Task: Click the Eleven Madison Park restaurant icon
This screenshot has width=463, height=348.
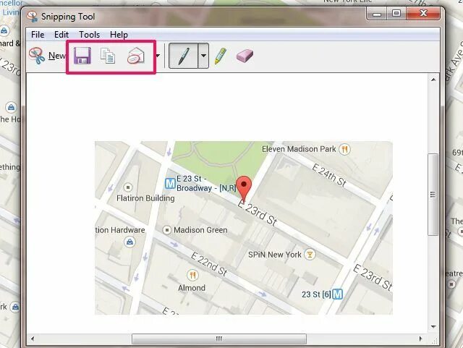Action: coord(344,149)
